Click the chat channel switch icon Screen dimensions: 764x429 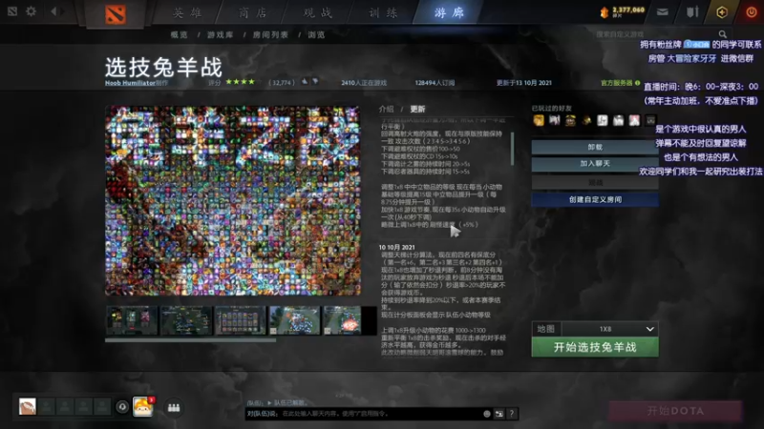(499, 414)
